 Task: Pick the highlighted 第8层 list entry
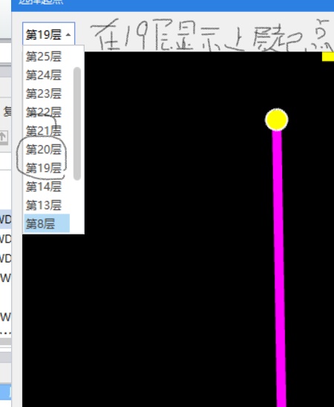[47, 223]
